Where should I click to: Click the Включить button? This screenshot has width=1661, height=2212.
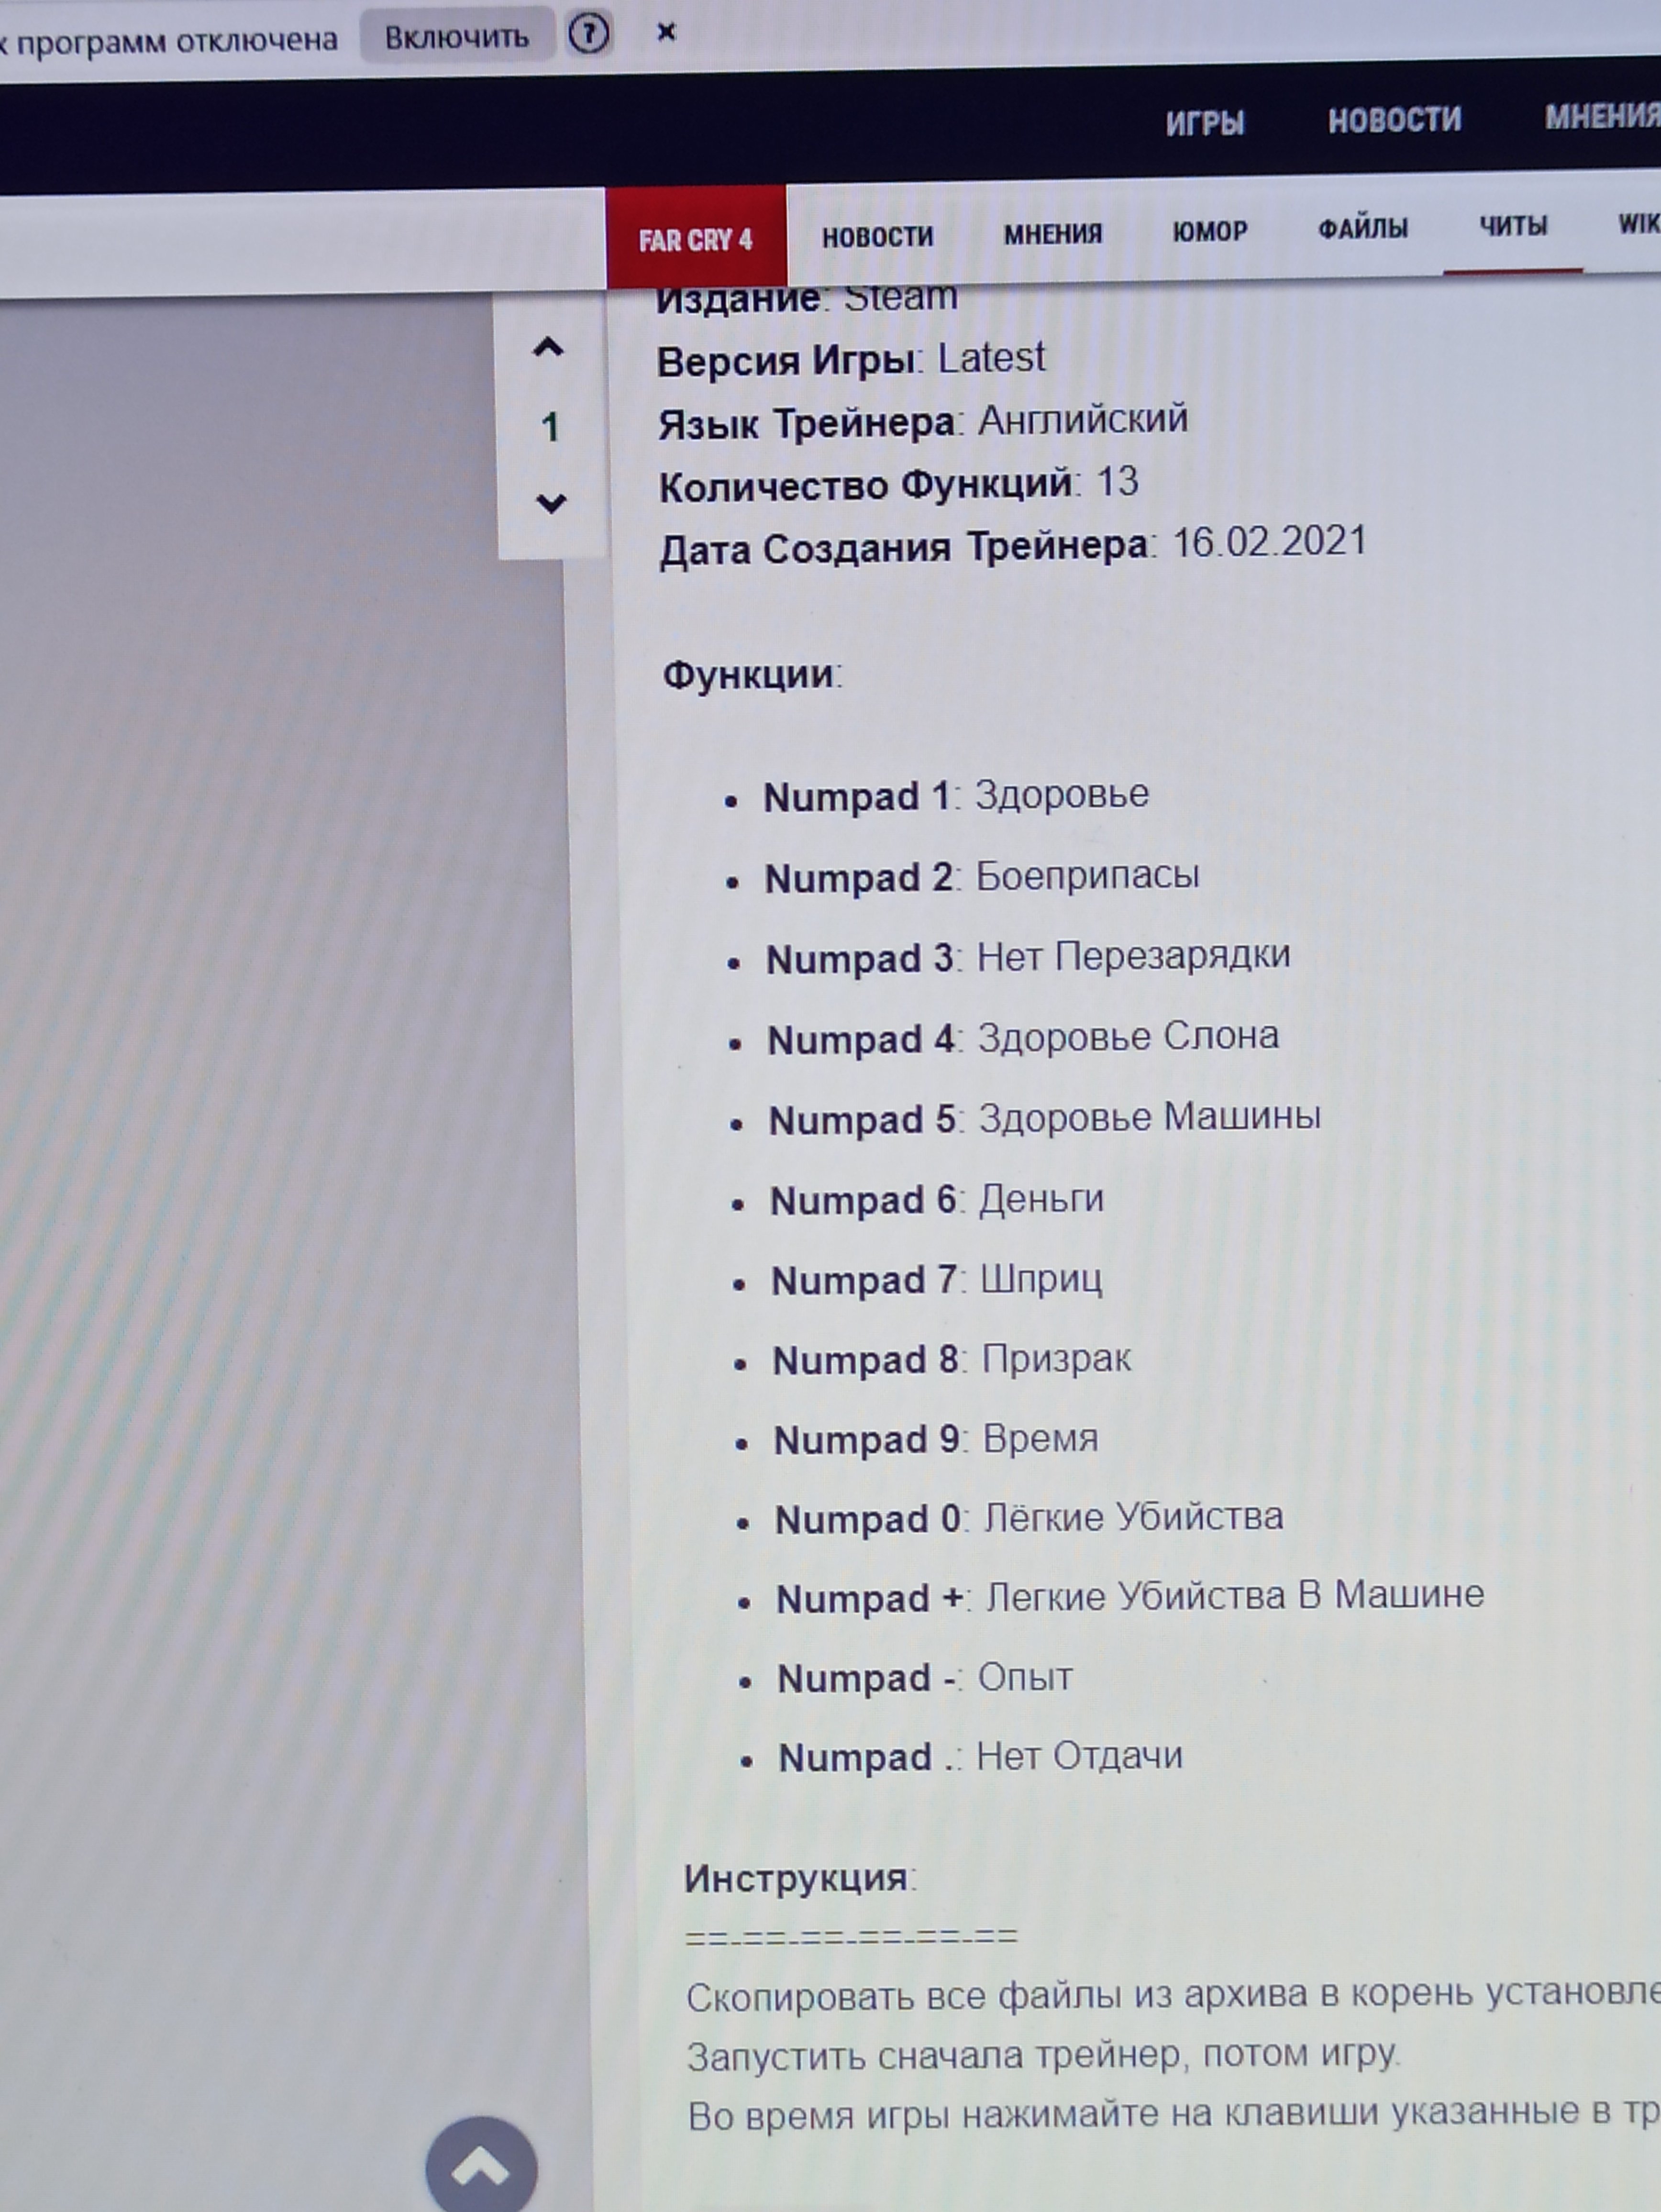pos(457,37)
